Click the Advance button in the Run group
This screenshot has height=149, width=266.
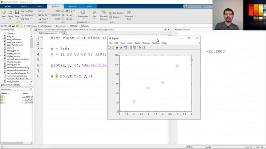point(115,17)
